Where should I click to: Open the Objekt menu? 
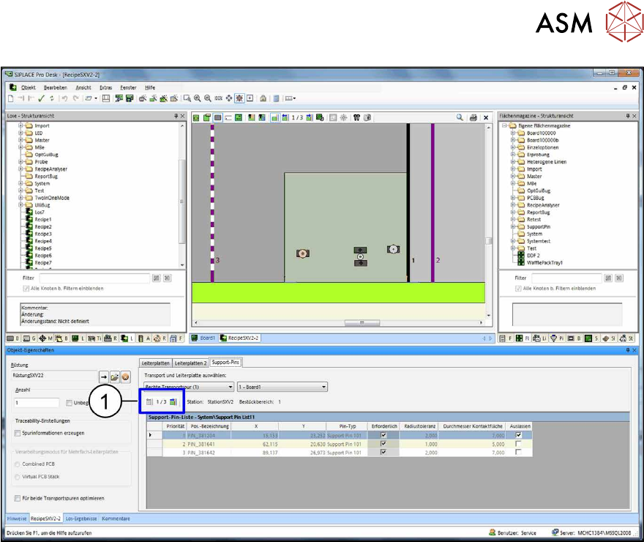point(29,87)
